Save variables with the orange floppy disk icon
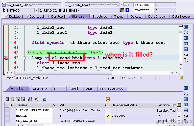Viewport: 194px width, 126px height. pos(108,99)
